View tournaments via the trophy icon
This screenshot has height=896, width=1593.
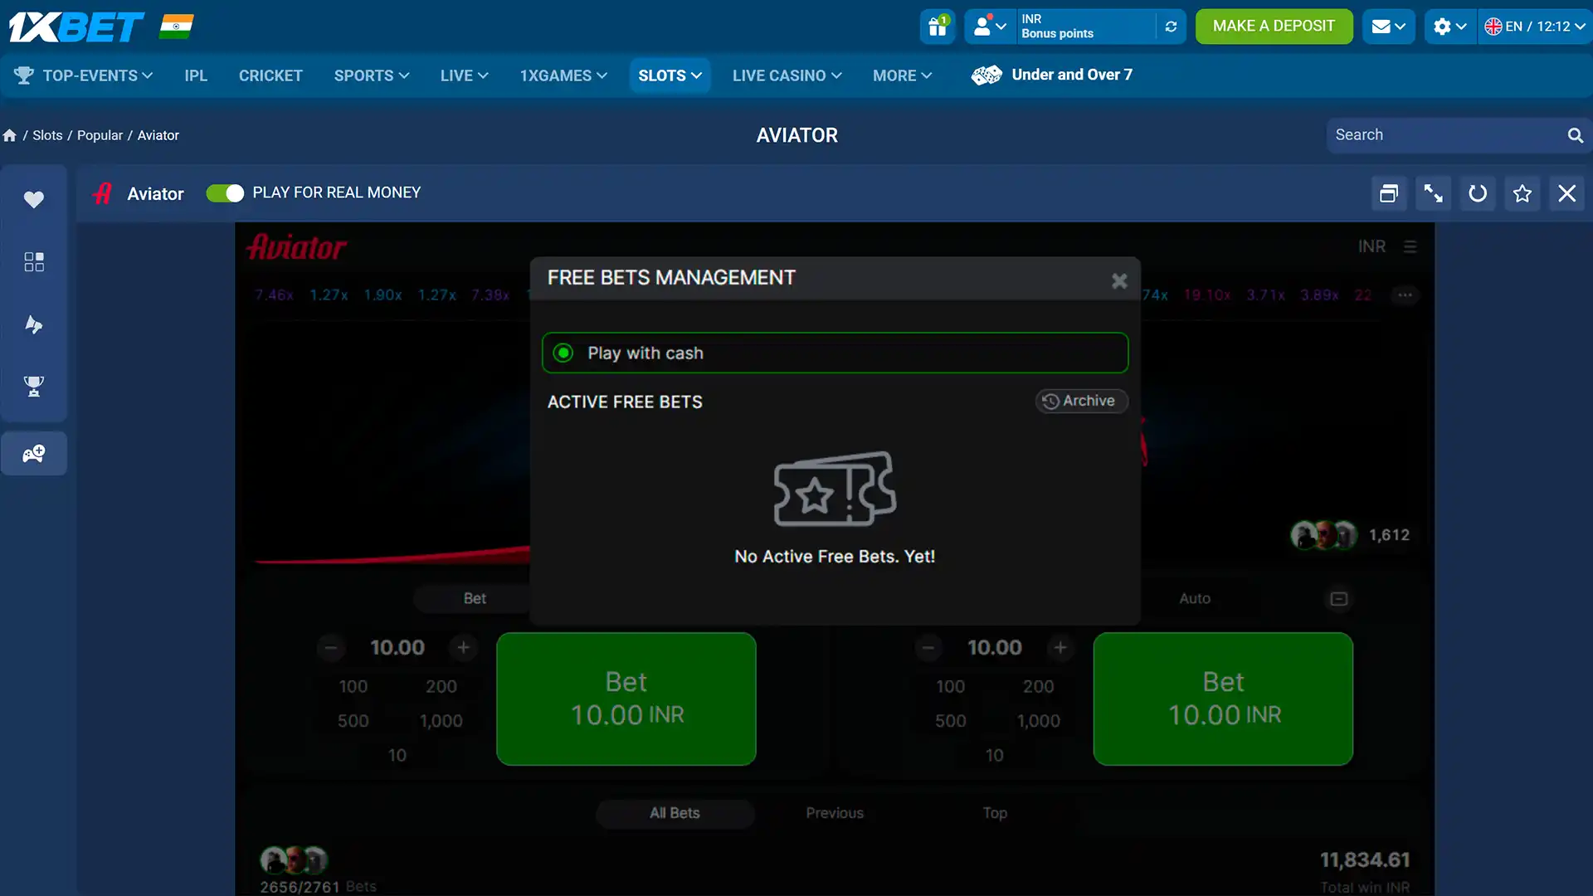click(33, 387)
